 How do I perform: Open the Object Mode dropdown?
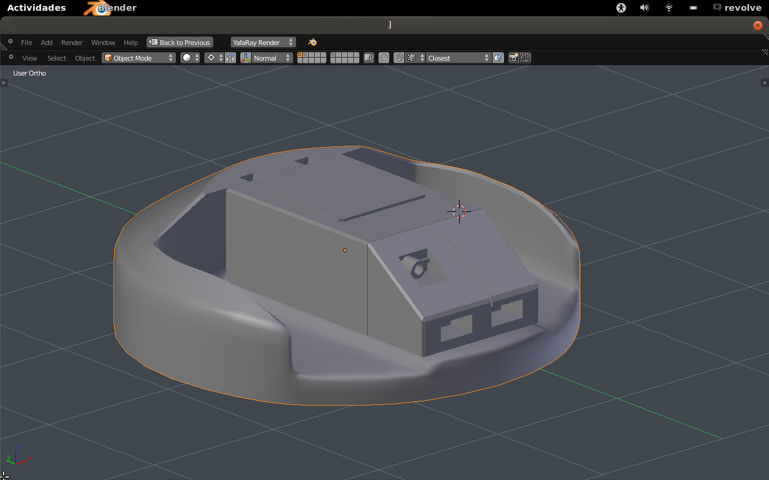[x=138, y=58]
